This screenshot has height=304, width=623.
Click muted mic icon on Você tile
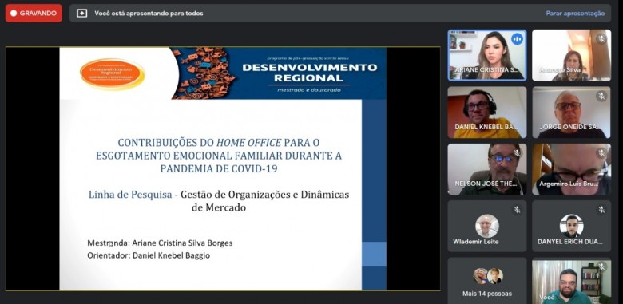click(x=601, y=266)
